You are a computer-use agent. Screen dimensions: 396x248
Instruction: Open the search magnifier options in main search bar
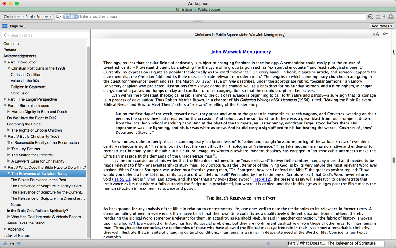[x=58, y=17]
